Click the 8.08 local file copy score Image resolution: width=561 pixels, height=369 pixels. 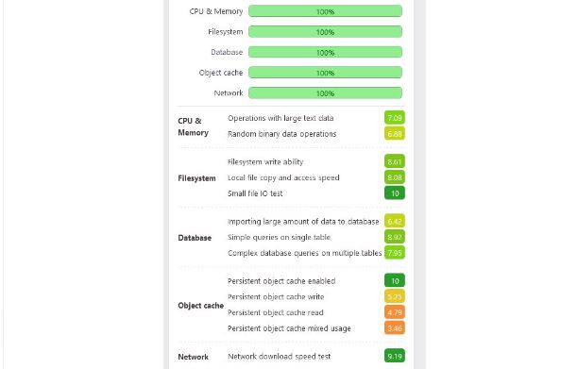click(395, 177)
